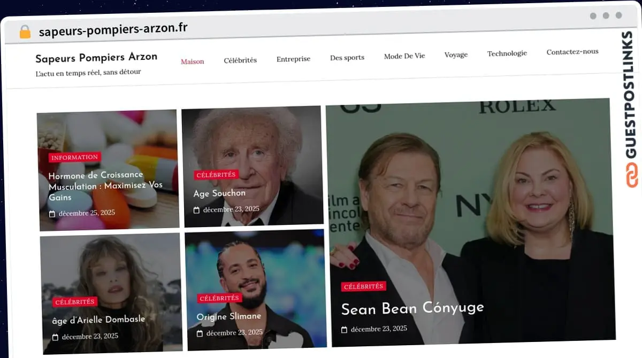Switch to the Voyage section
This screenshot has width=642, height=358.
(x=456, y=55)
